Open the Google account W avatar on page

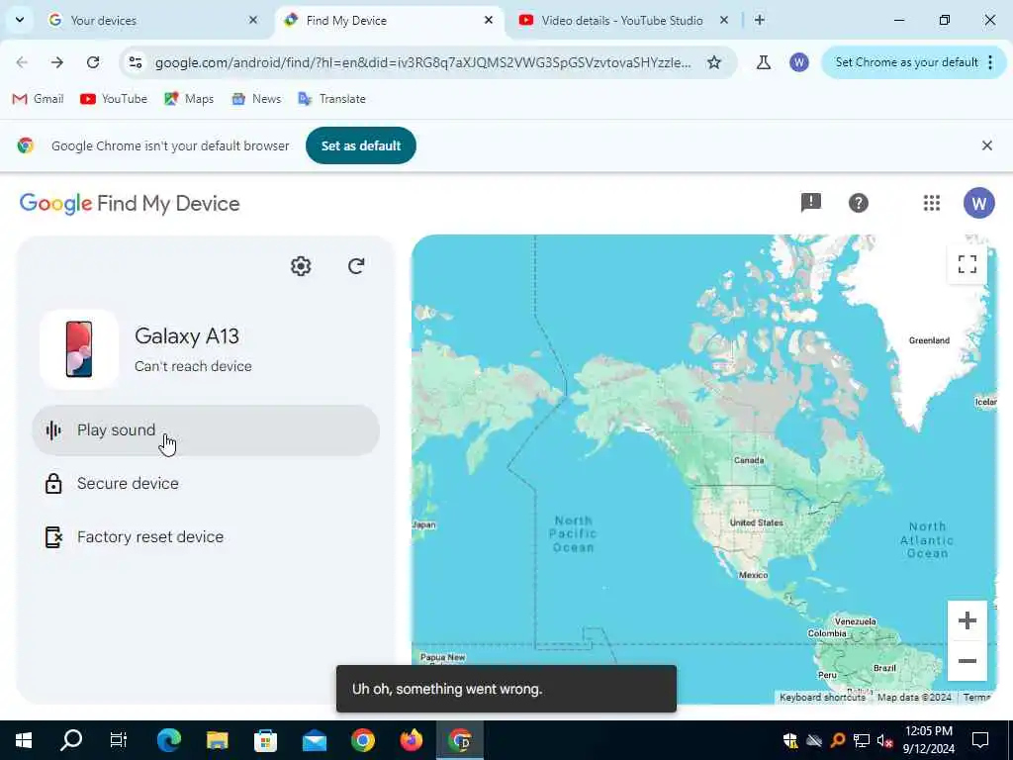[x=978, y=203]
